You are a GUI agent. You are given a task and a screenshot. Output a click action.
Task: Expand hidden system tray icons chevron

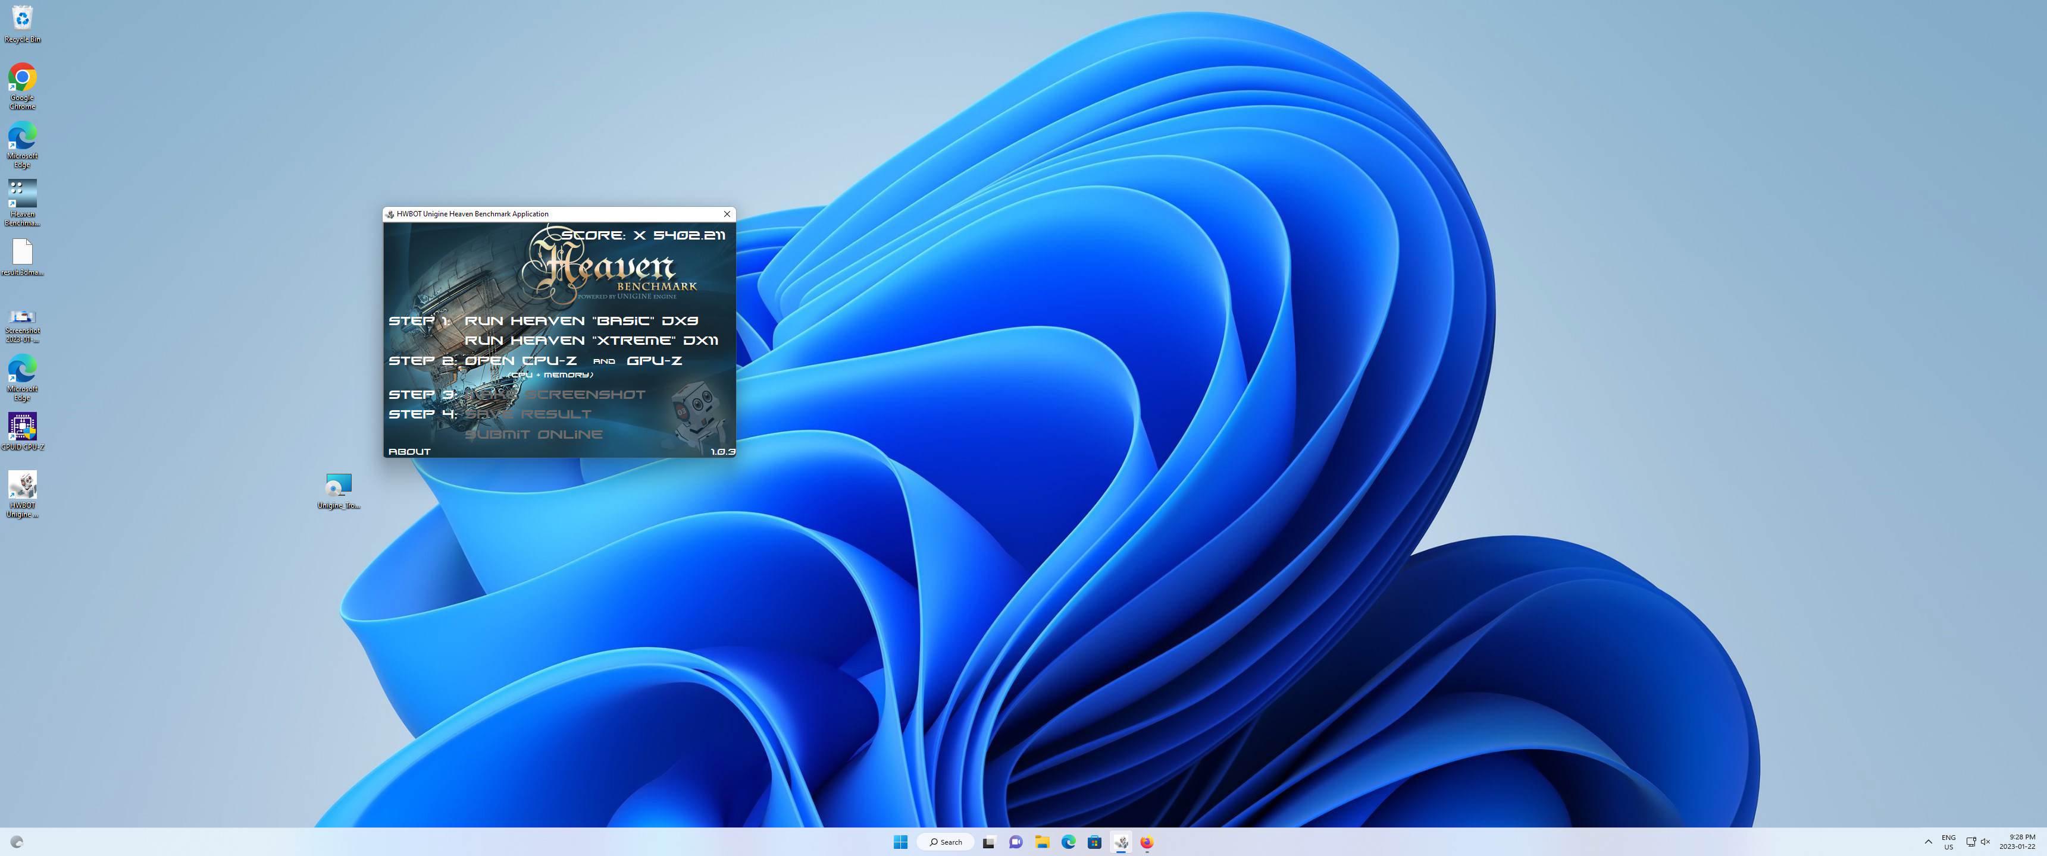(x=1928, y=842)
